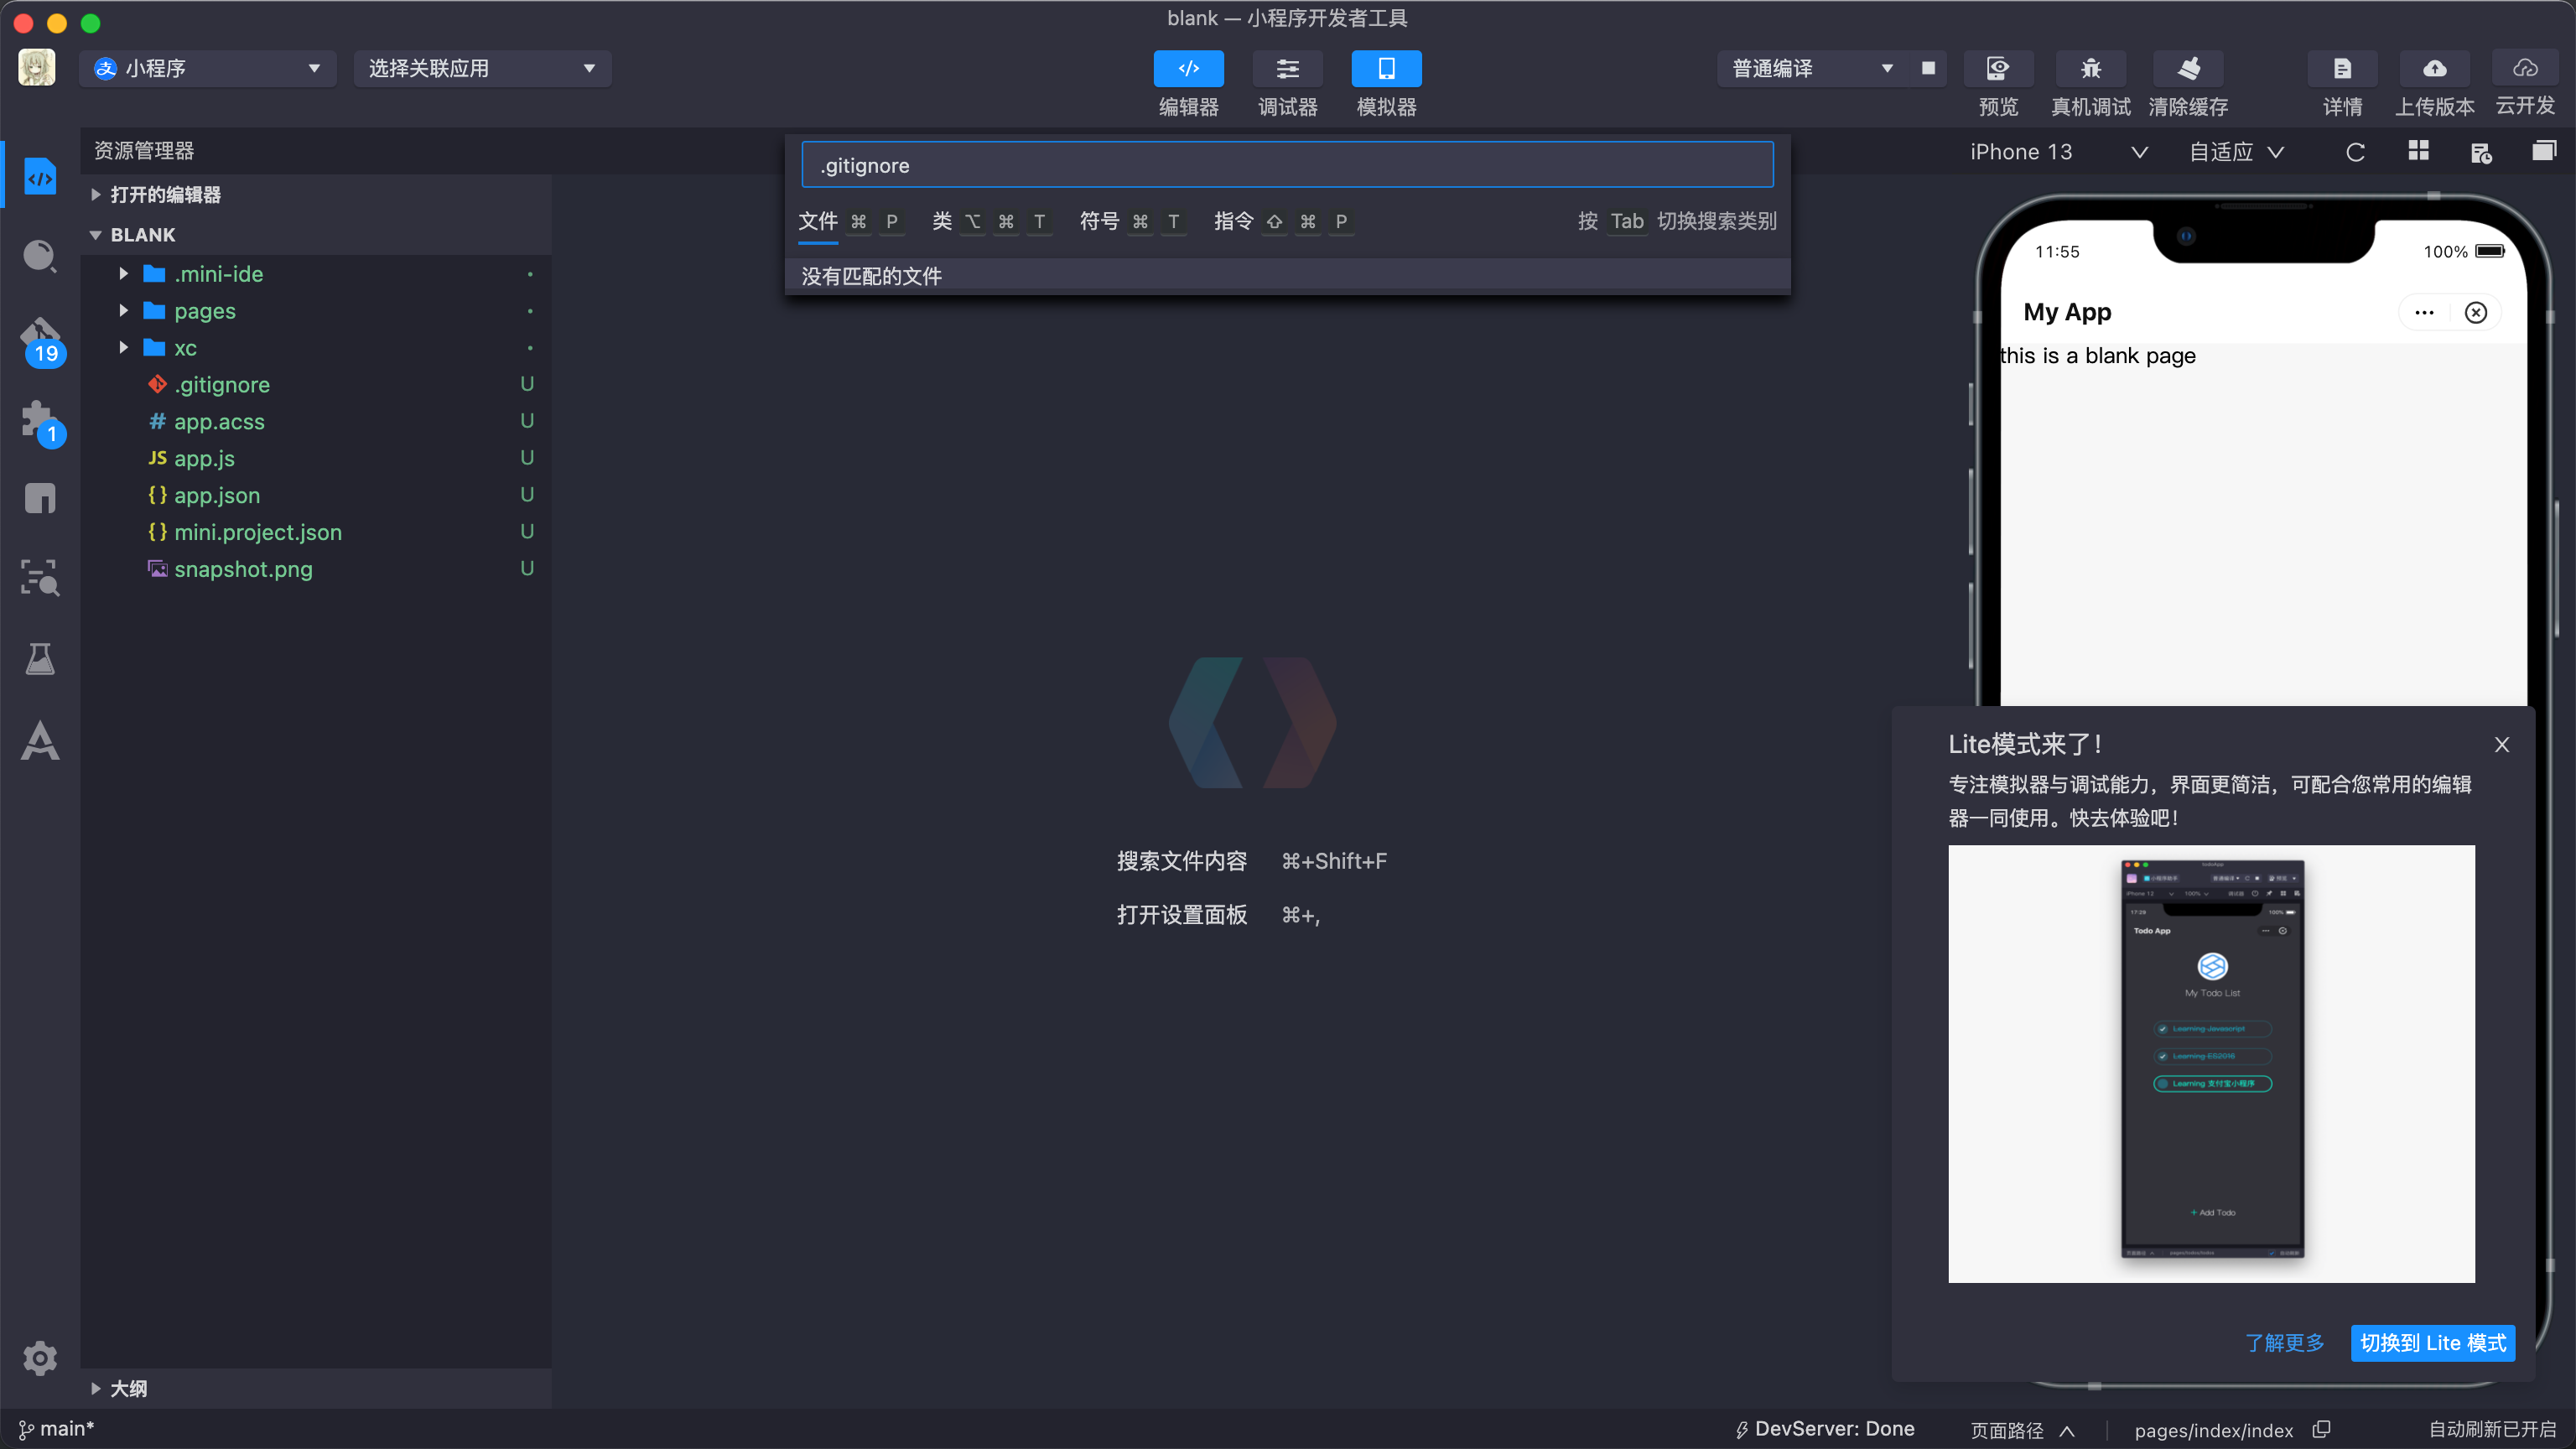Click the main* git branch status

(56, 1429)
